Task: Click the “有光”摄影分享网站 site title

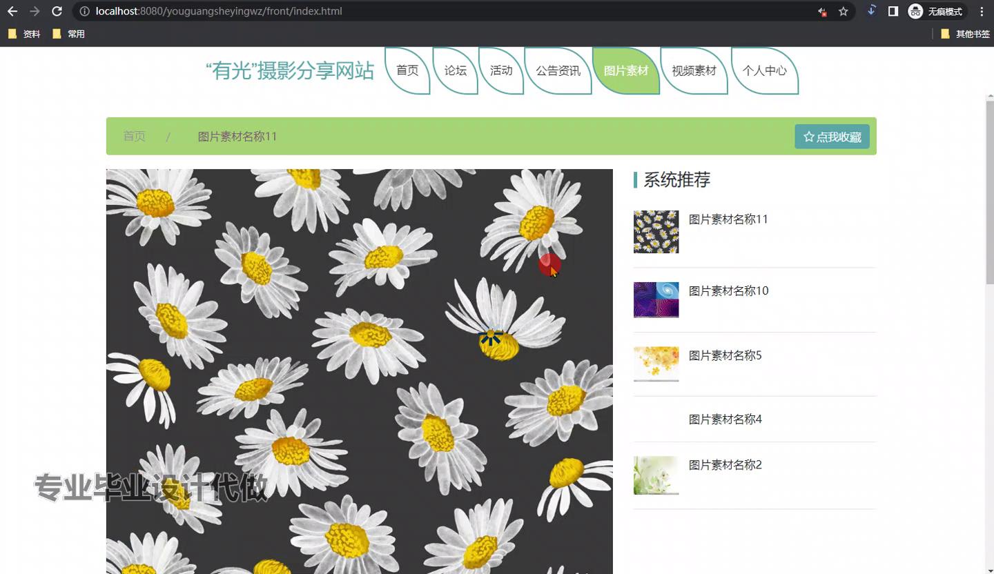Action: click(290, 70)
